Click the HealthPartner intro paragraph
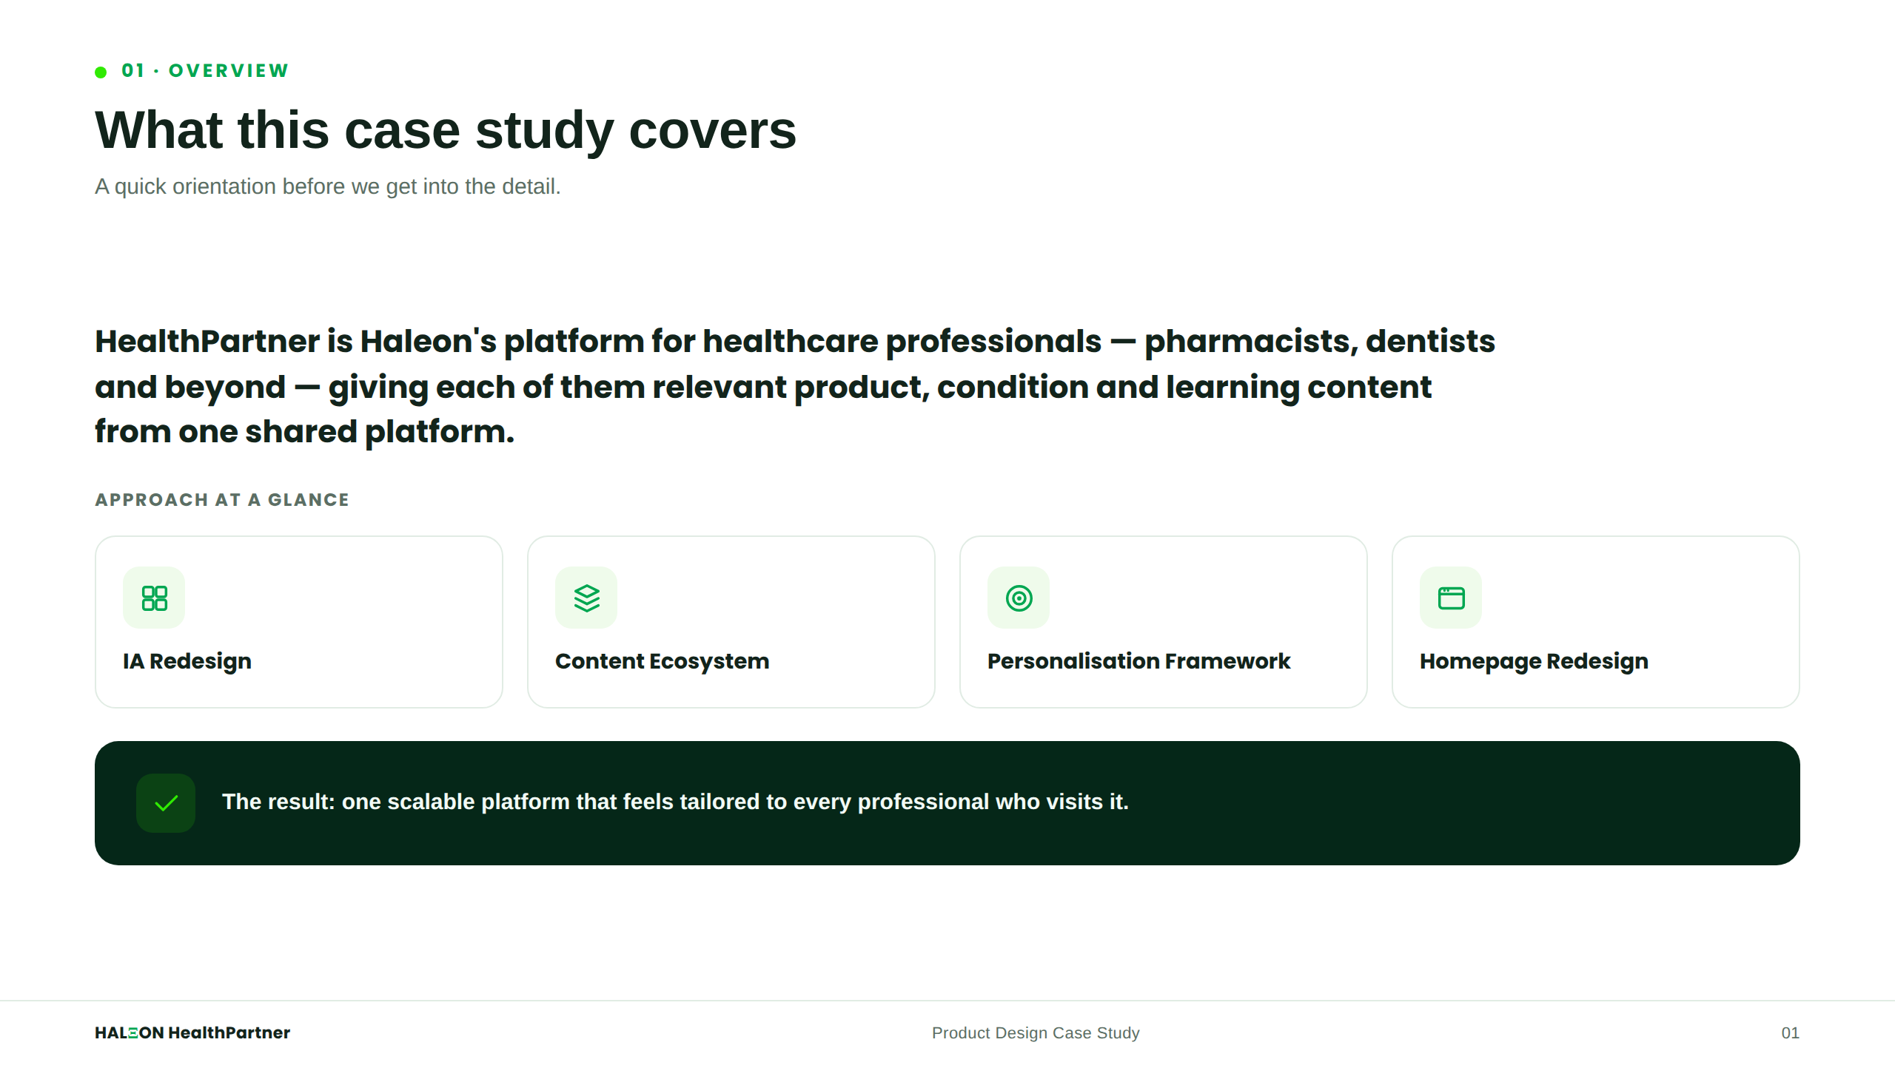The width and height of the screenshot is (1895, 1065). click(x=795, y=387)
